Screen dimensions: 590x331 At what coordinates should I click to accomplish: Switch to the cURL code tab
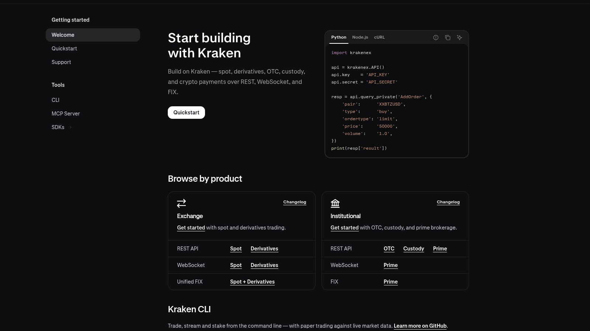point(379,37)
